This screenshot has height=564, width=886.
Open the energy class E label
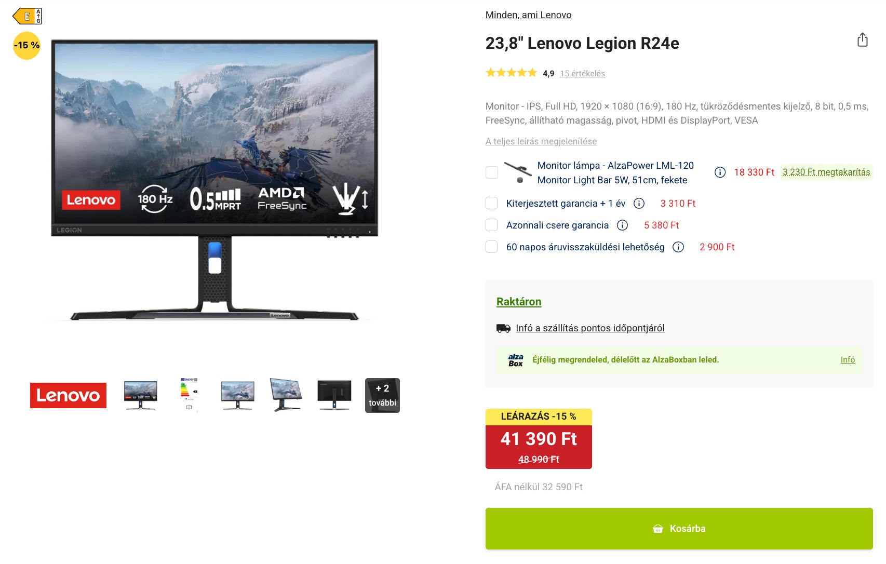(x=28, y=16)
